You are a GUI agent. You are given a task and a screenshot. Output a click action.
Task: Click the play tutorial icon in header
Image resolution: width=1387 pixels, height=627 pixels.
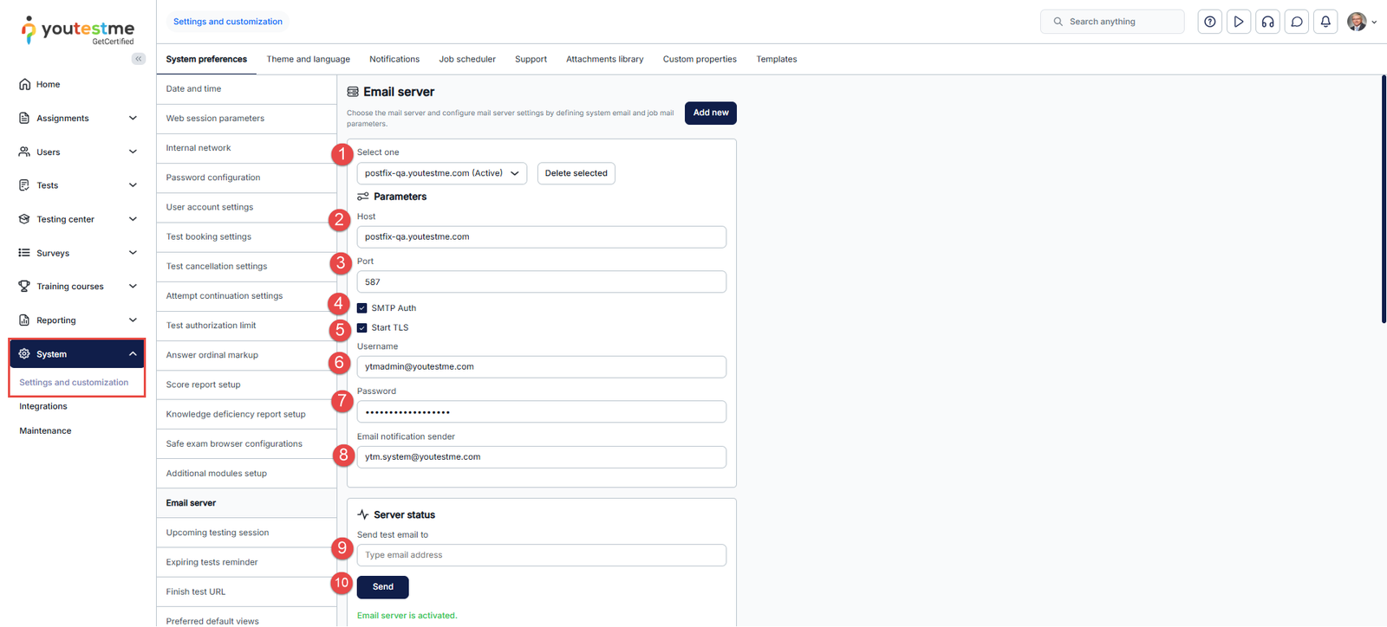[x=1239, y=22]
